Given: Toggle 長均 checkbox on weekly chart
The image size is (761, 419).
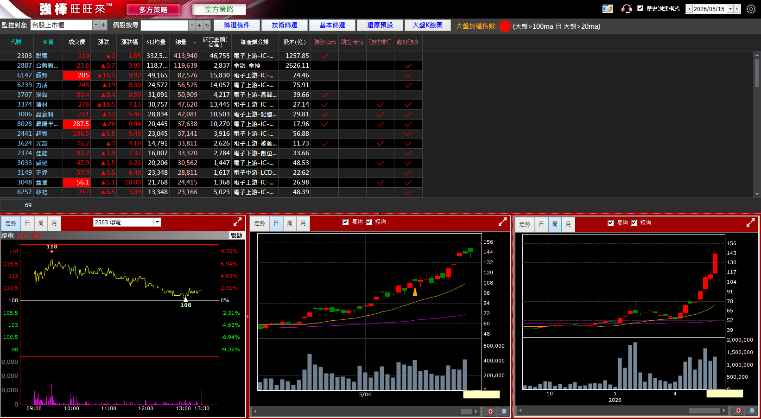Looking at the screenshot, I should pyautogui.click(x=611, y=223).
